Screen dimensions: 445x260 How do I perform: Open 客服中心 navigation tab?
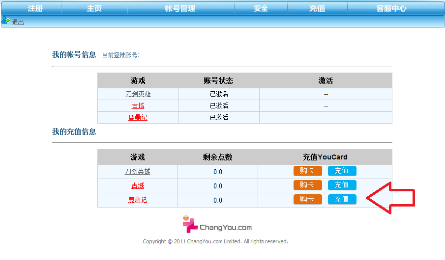(391, 8)
